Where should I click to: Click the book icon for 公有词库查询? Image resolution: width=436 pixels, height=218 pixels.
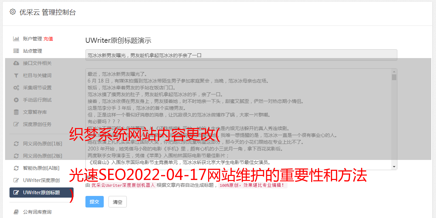point(16,212)
